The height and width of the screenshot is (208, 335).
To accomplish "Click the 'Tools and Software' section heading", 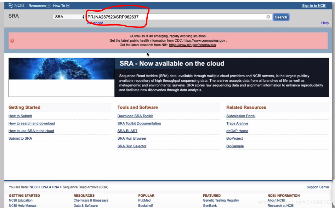I will [x=138, y=107].
